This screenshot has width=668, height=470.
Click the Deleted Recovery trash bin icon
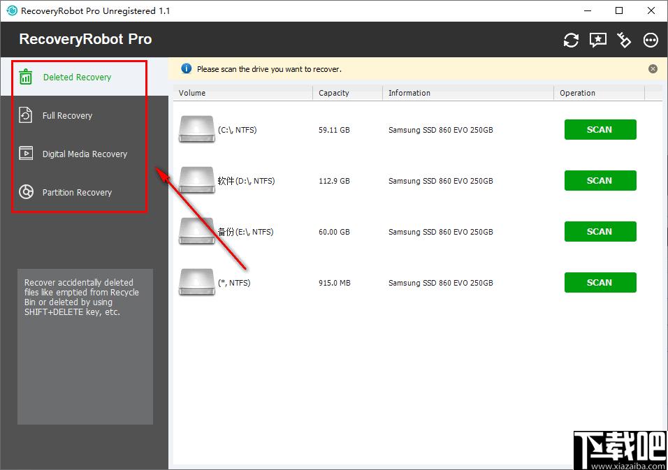pyautogui.click(x=26, y=77)
